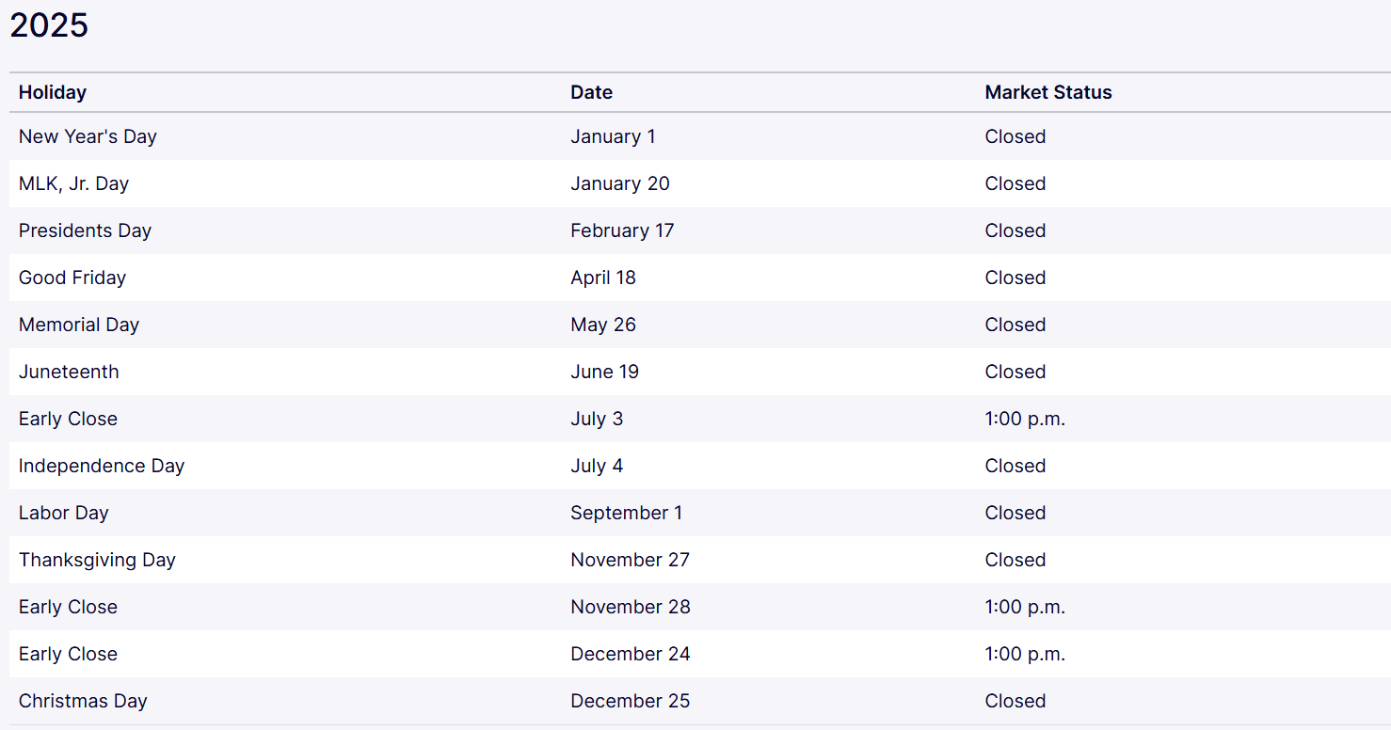Click the July 3 date cell
The image size is (1391, 730).
pyautogui.click(x=597, y=419)
